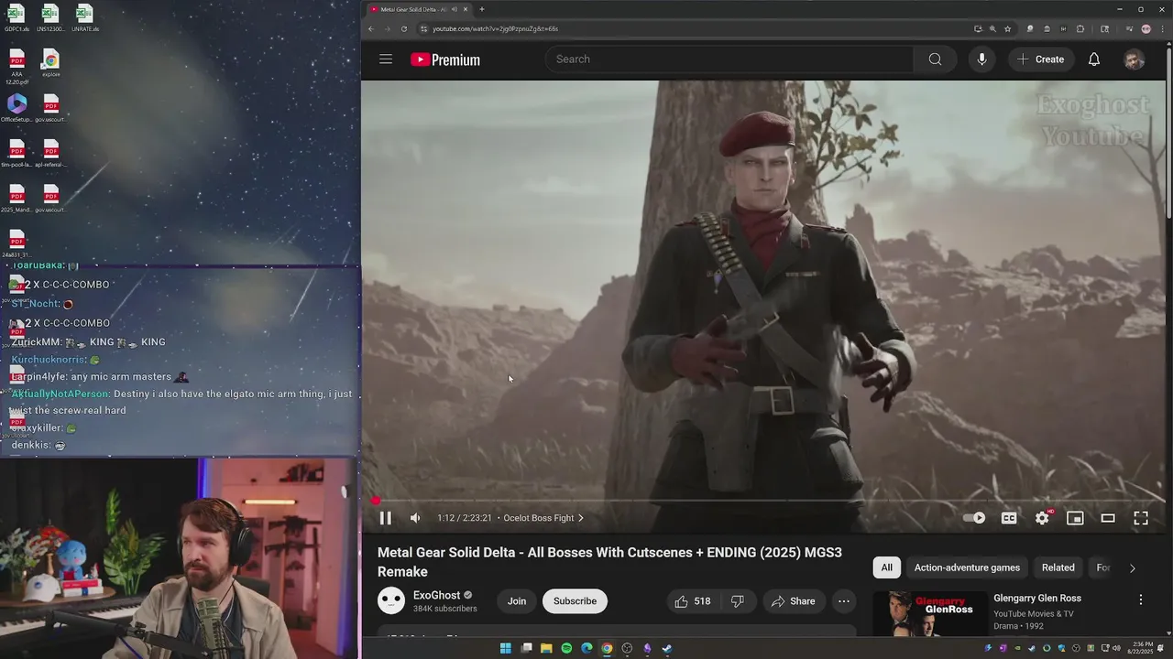Screen dimensions: 1173x659
Task: Open options for Glengarry Glen Ross
Action: click(x=1141, y=600)
